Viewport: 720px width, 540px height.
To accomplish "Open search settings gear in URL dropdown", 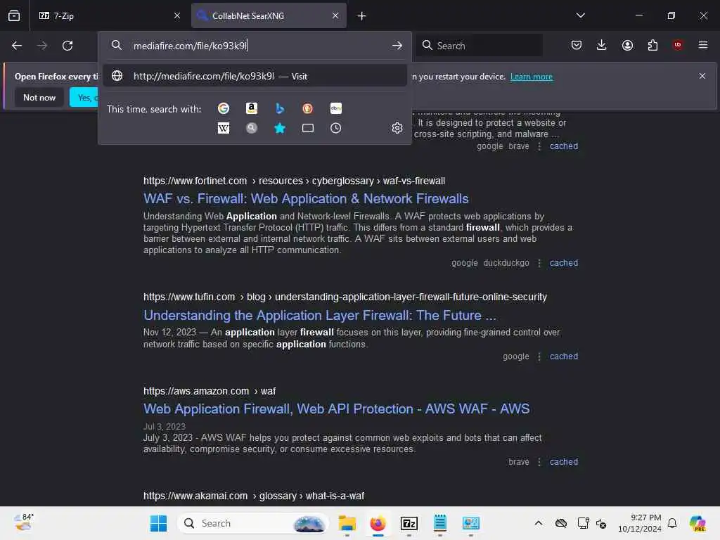I will coord(397,128).
